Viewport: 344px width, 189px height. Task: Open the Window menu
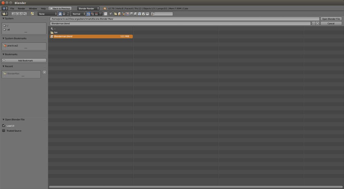point(33,9)
